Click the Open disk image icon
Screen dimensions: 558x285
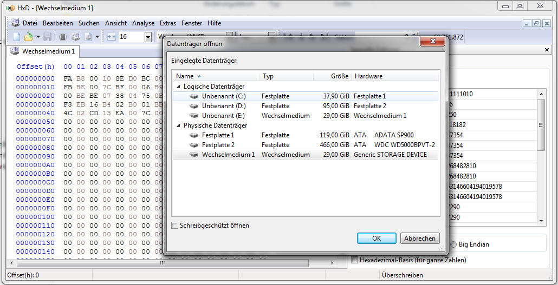[x=88, y=37]
